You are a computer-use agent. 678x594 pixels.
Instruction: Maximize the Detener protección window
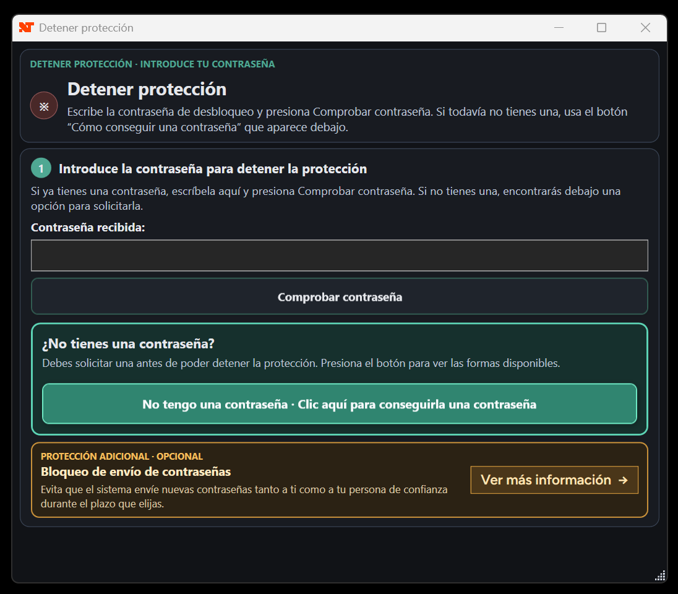(601, 28)
